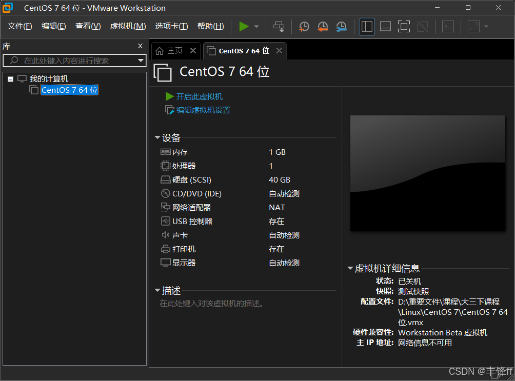Click the 网络适配器 network adapter icon
515x381 pixels.
coord(166,207)
